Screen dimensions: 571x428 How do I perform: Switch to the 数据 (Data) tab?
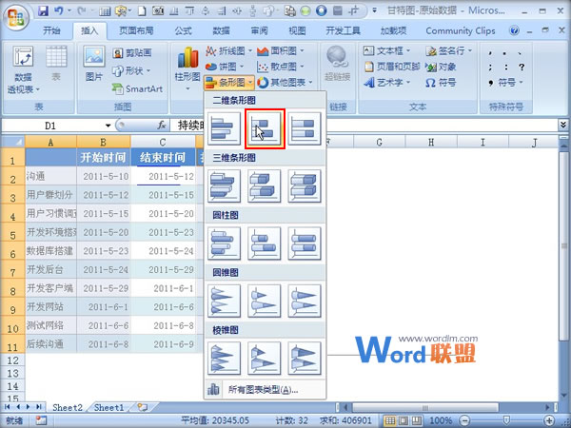pos(221,30)
